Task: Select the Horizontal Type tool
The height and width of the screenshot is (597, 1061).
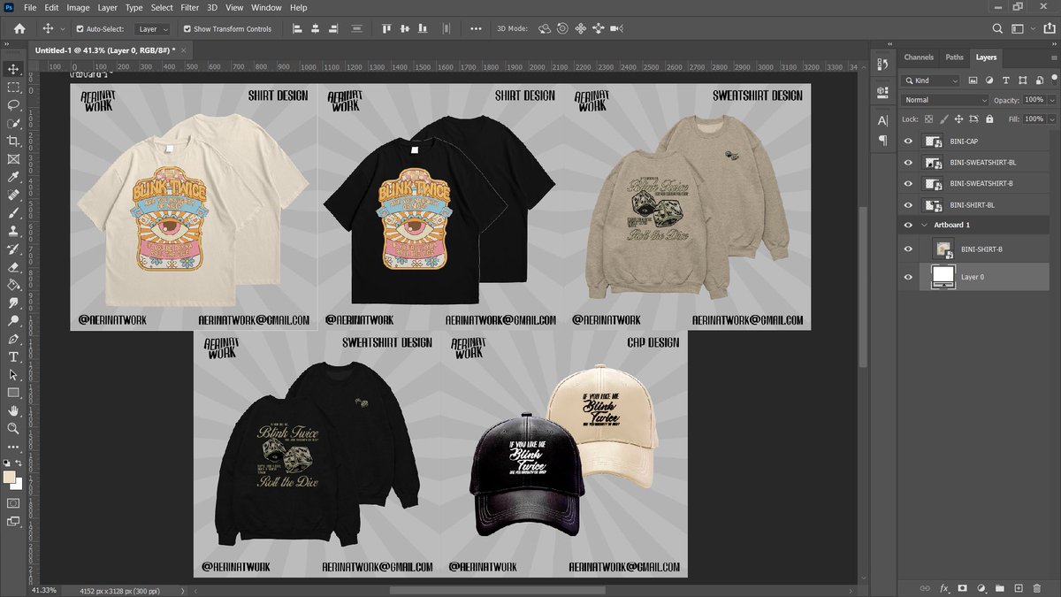Action: pyautogui.click(x=13, y=356)
